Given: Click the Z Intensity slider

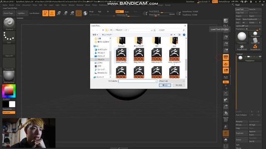Looking at the screenshot, I should 128,15.
